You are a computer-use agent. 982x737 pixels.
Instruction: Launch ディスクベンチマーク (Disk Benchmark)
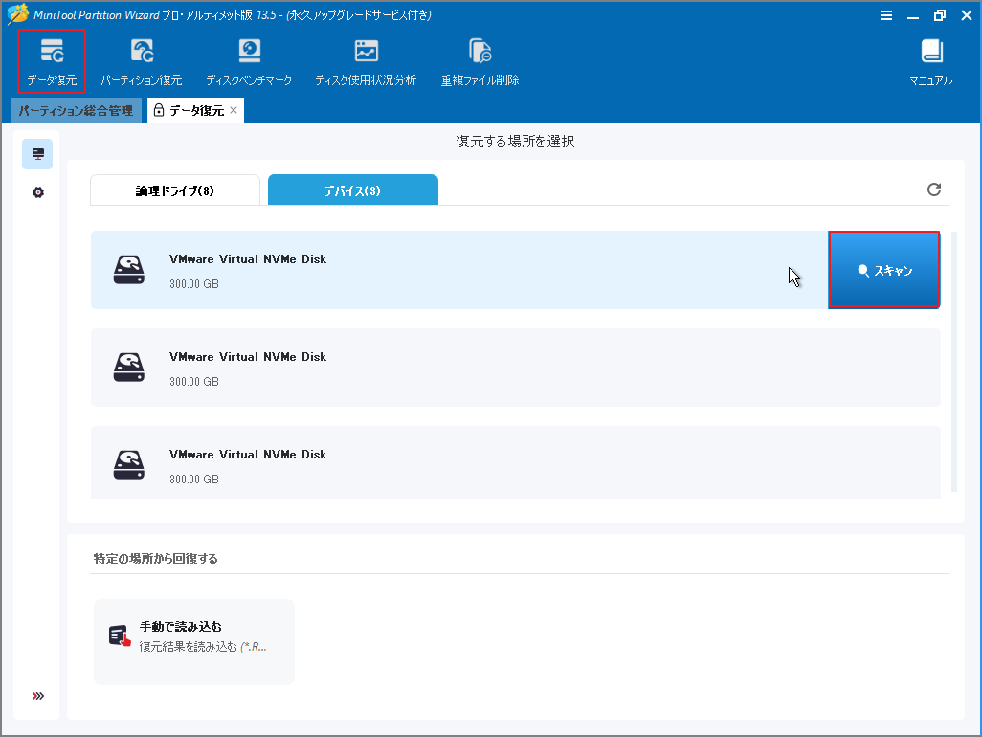[250, 59]
